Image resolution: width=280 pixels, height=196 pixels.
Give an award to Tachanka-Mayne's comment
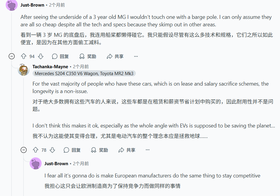(x=100, y=150)
